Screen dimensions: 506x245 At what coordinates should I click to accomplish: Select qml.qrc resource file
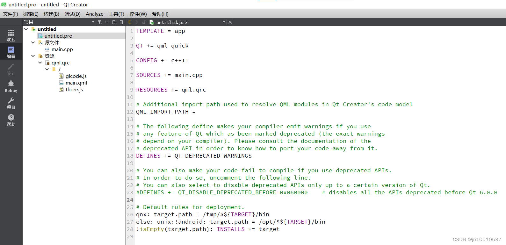60,63
